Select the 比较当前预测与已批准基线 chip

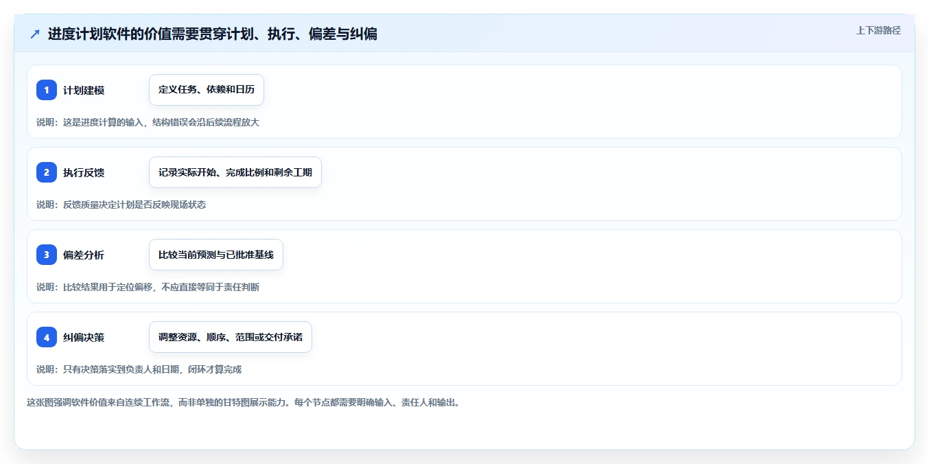(216, 255)
